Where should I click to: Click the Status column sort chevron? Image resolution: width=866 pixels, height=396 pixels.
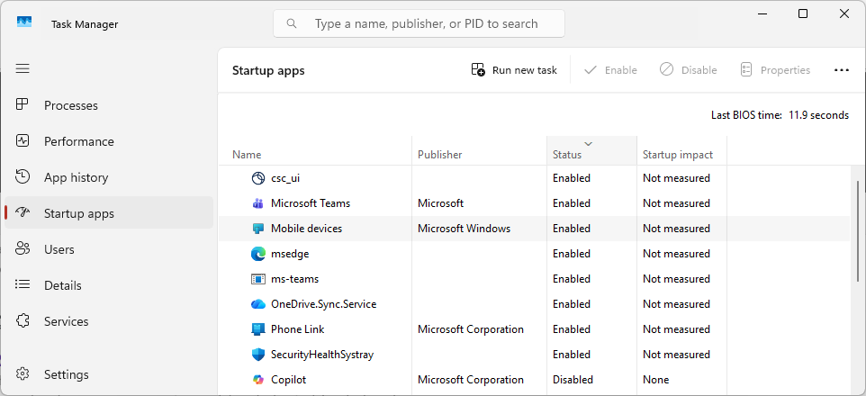tap(589, 144)
